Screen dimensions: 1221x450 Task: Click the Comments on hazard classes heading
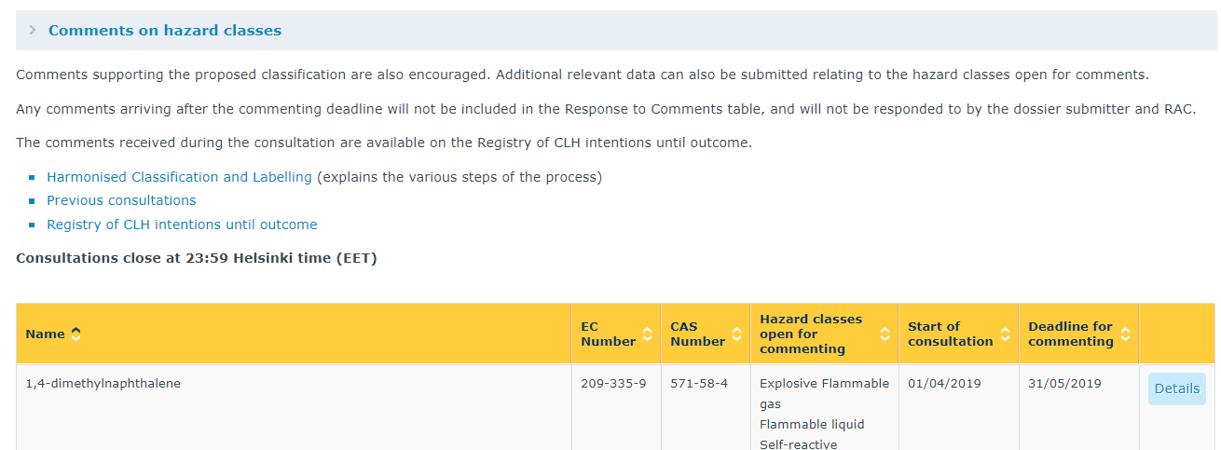[164, 31]
